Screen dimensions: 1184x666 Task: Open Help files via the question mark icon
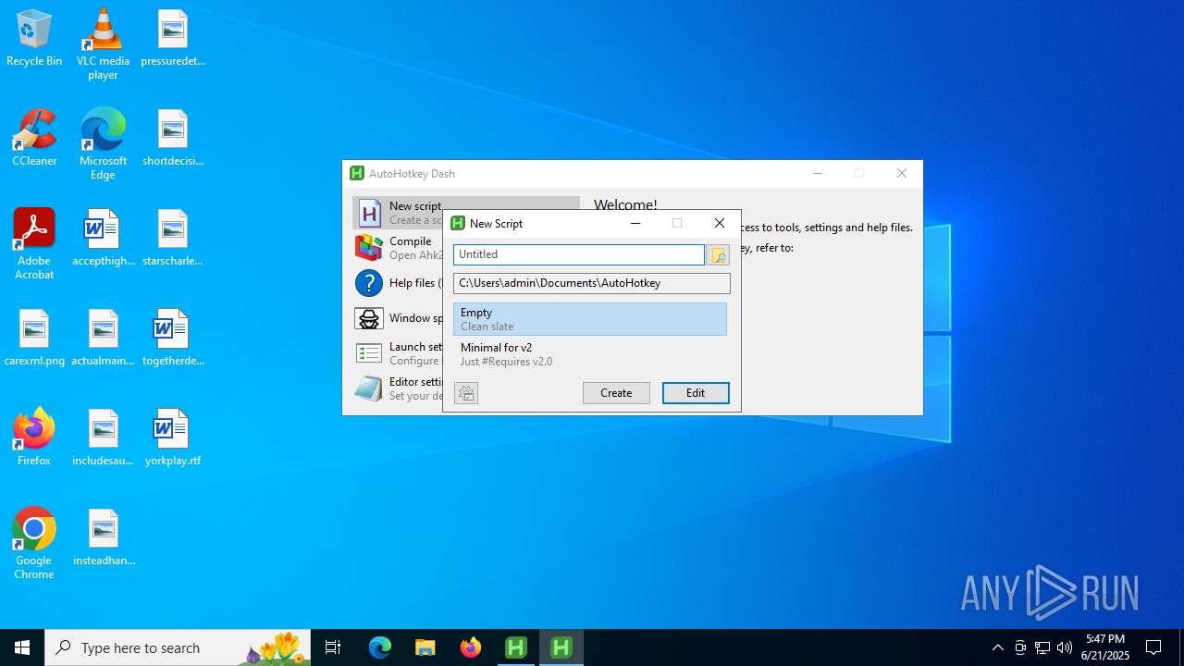369,283
